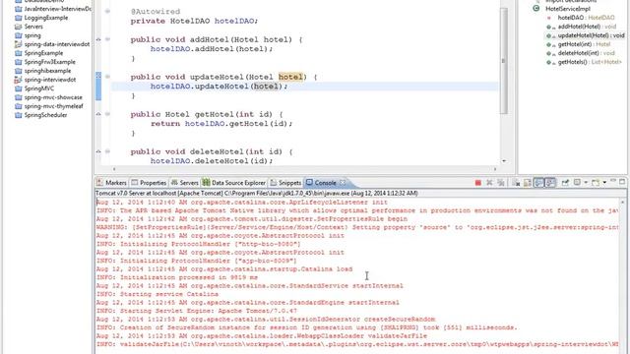Switch to the Markers tab

(x=111, y=183)
